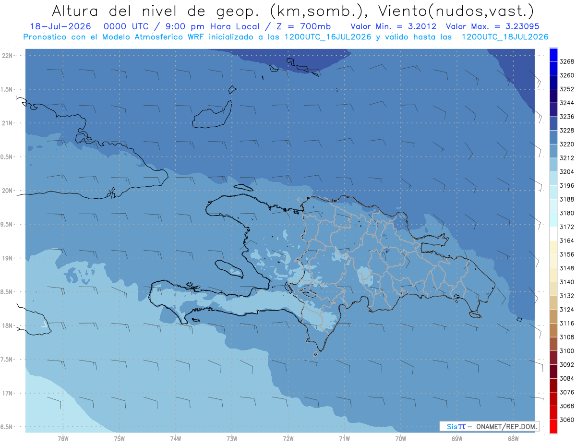Click the 22N latitude axis label
Screen dimensions: 576x445
click(7, 56)
